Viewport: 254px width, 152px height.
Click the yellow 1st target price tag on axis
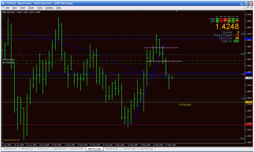[x=249, y=102]
